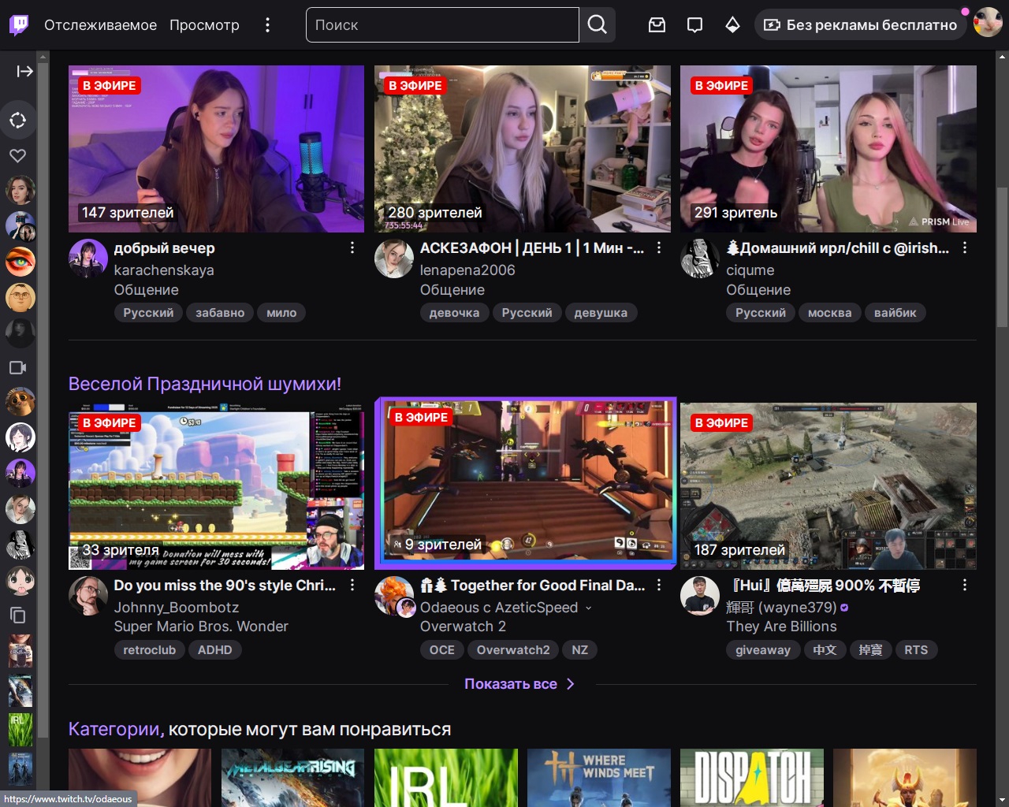Expand Odaeous с AzeticSpeed co-streamer dropdown

pos(588,608)
